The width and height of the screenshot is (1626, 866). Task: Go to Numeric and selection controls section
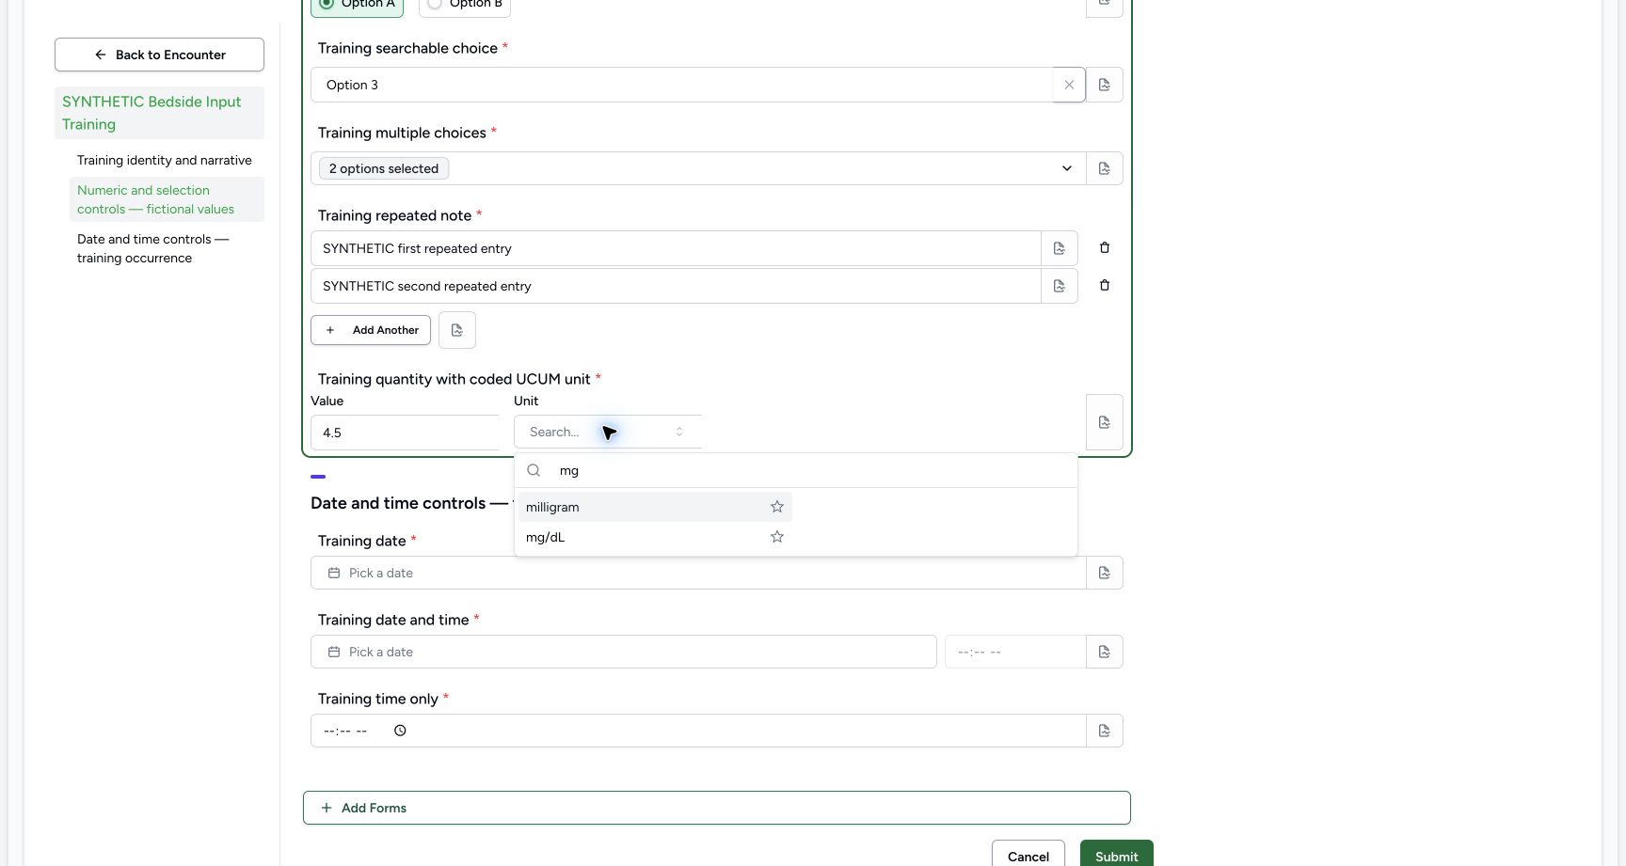(x=167, y=199)
